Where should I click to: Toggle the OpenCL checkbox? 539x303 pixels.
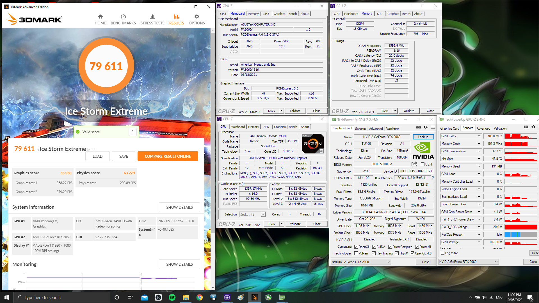tap(356, 247)
